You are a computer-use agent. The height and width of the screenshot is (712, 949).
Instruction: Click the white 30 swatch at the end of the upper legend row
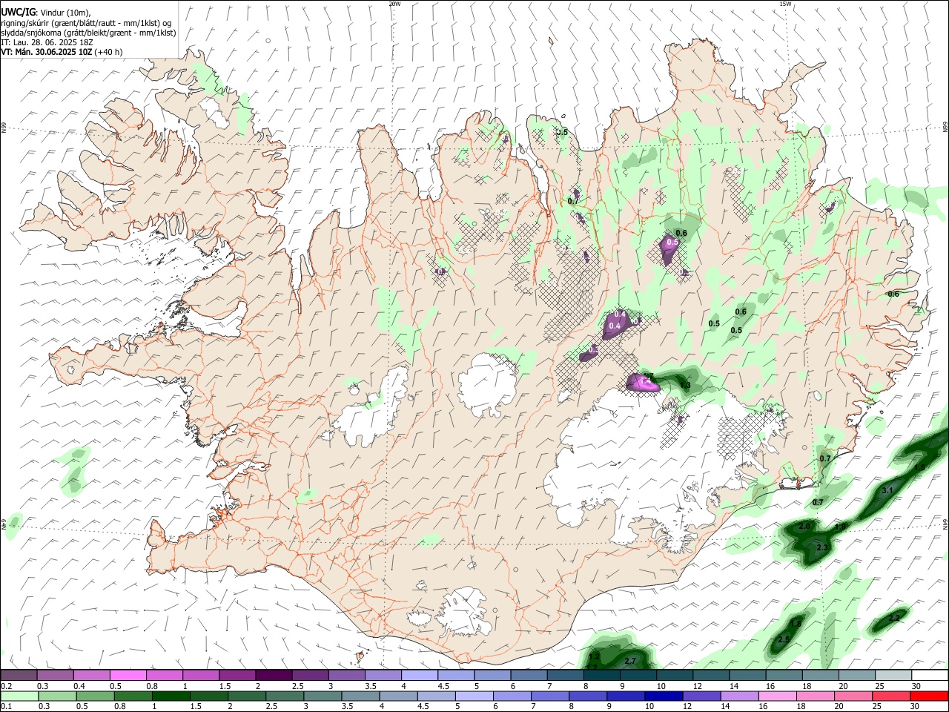(930, 675)
